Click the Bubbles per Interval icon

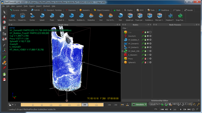(150, 17)
